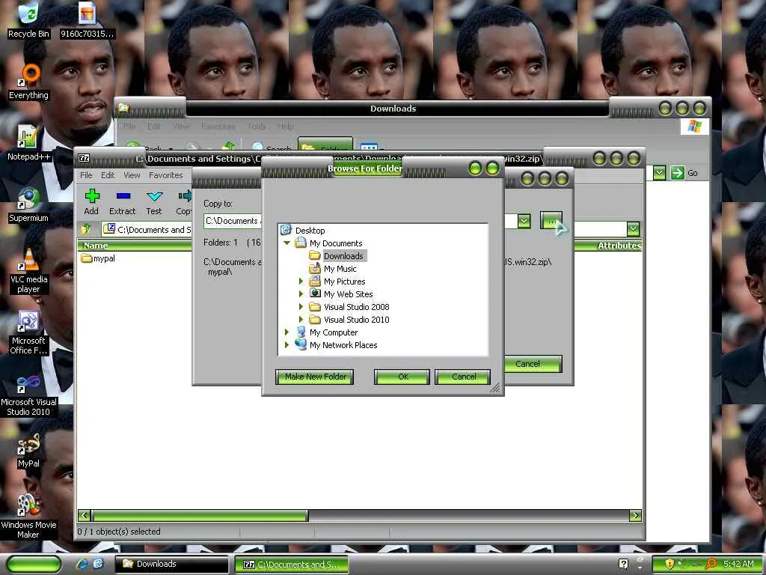This screenshot has height=575, width=766.
Task: Switch to Downloads taskbar button
Action: click(171, 564)
